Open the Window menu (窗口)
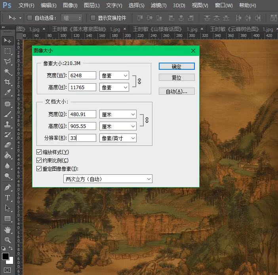 [x=224, y=6]
